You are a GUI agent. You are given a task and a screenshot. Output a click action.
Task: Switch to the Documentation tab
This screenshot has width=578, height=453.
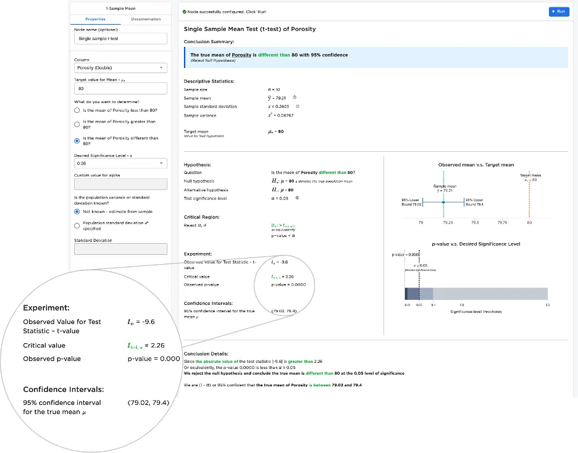(146, 19)
